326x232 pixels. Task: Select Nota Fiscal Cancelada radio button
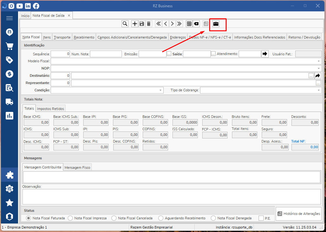pyautogui.click(x=114, y=218)
